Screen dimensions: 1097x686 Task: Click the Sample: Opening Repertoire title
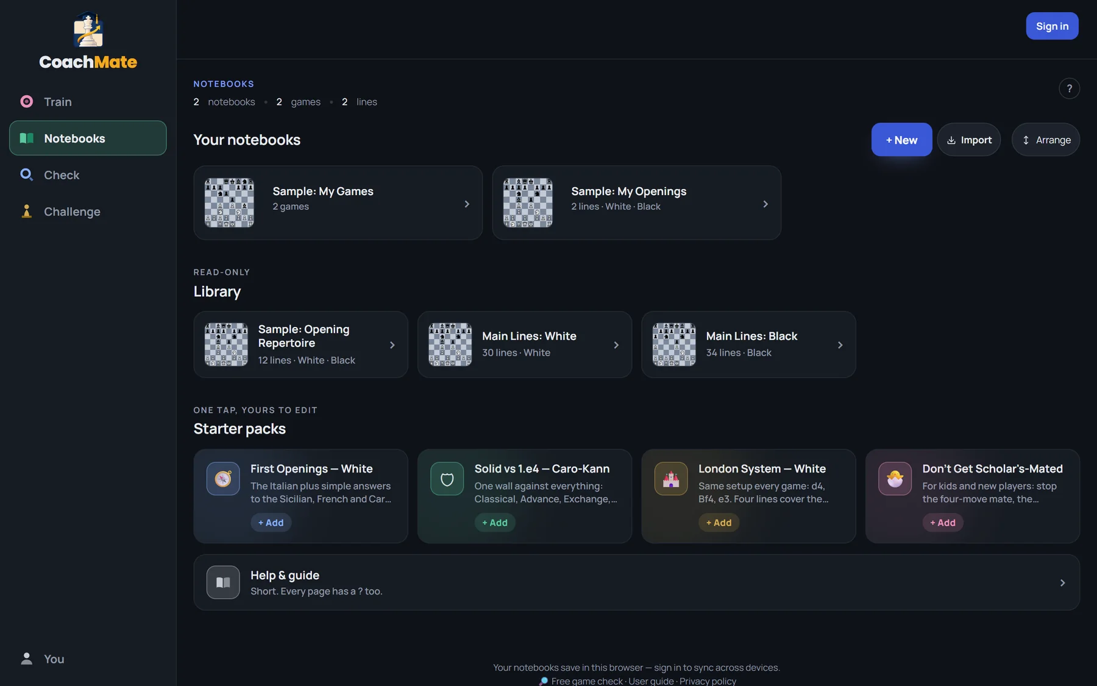pyautogui.click(x=304, y=336)
